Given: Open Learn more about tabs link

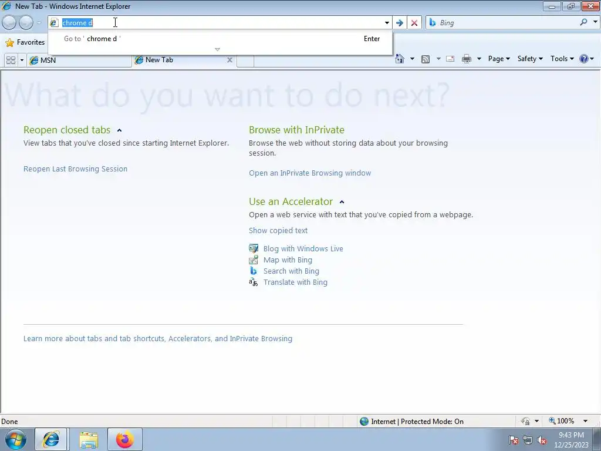Looking at the screenshot, I should (x=157, y=339).
